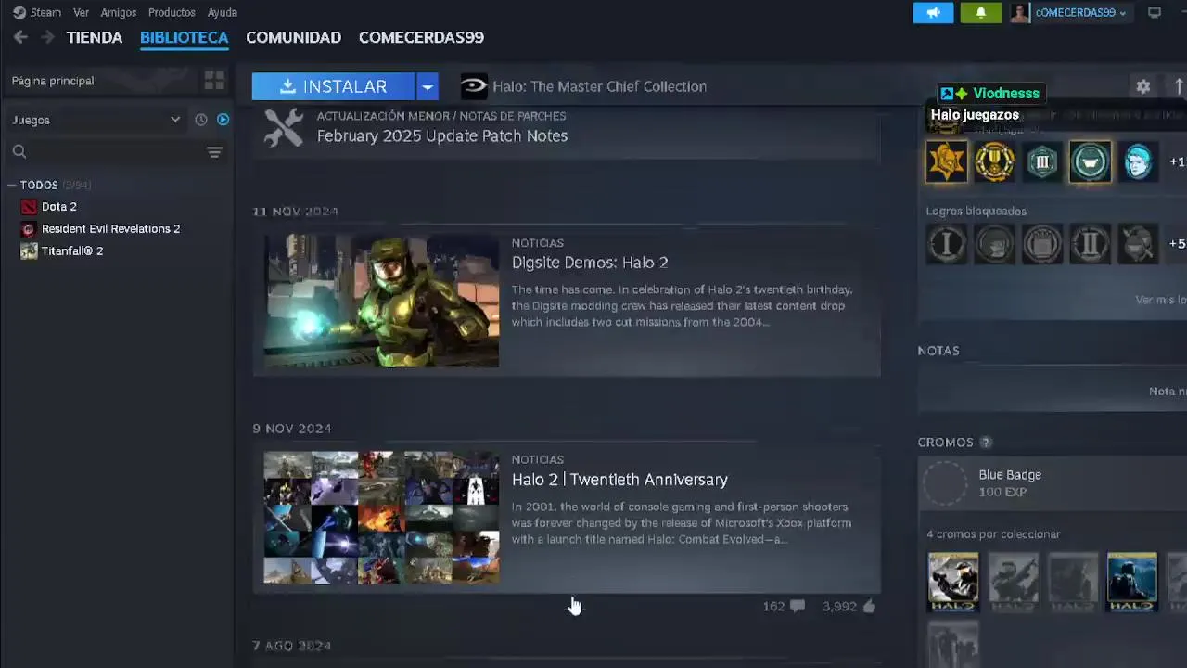Select the teal hexagon III achievement
This screenshot has height=668, width=1187.
1042,161
